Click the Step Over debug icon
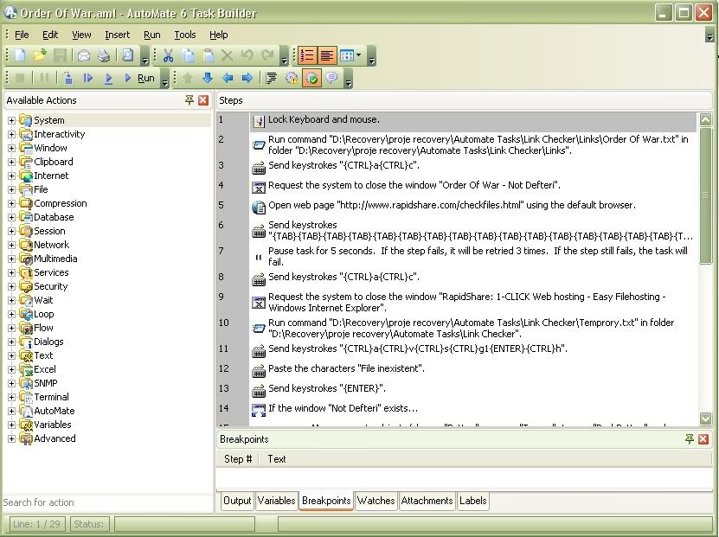This screenshot has width=719, height=537. [88, 78]
